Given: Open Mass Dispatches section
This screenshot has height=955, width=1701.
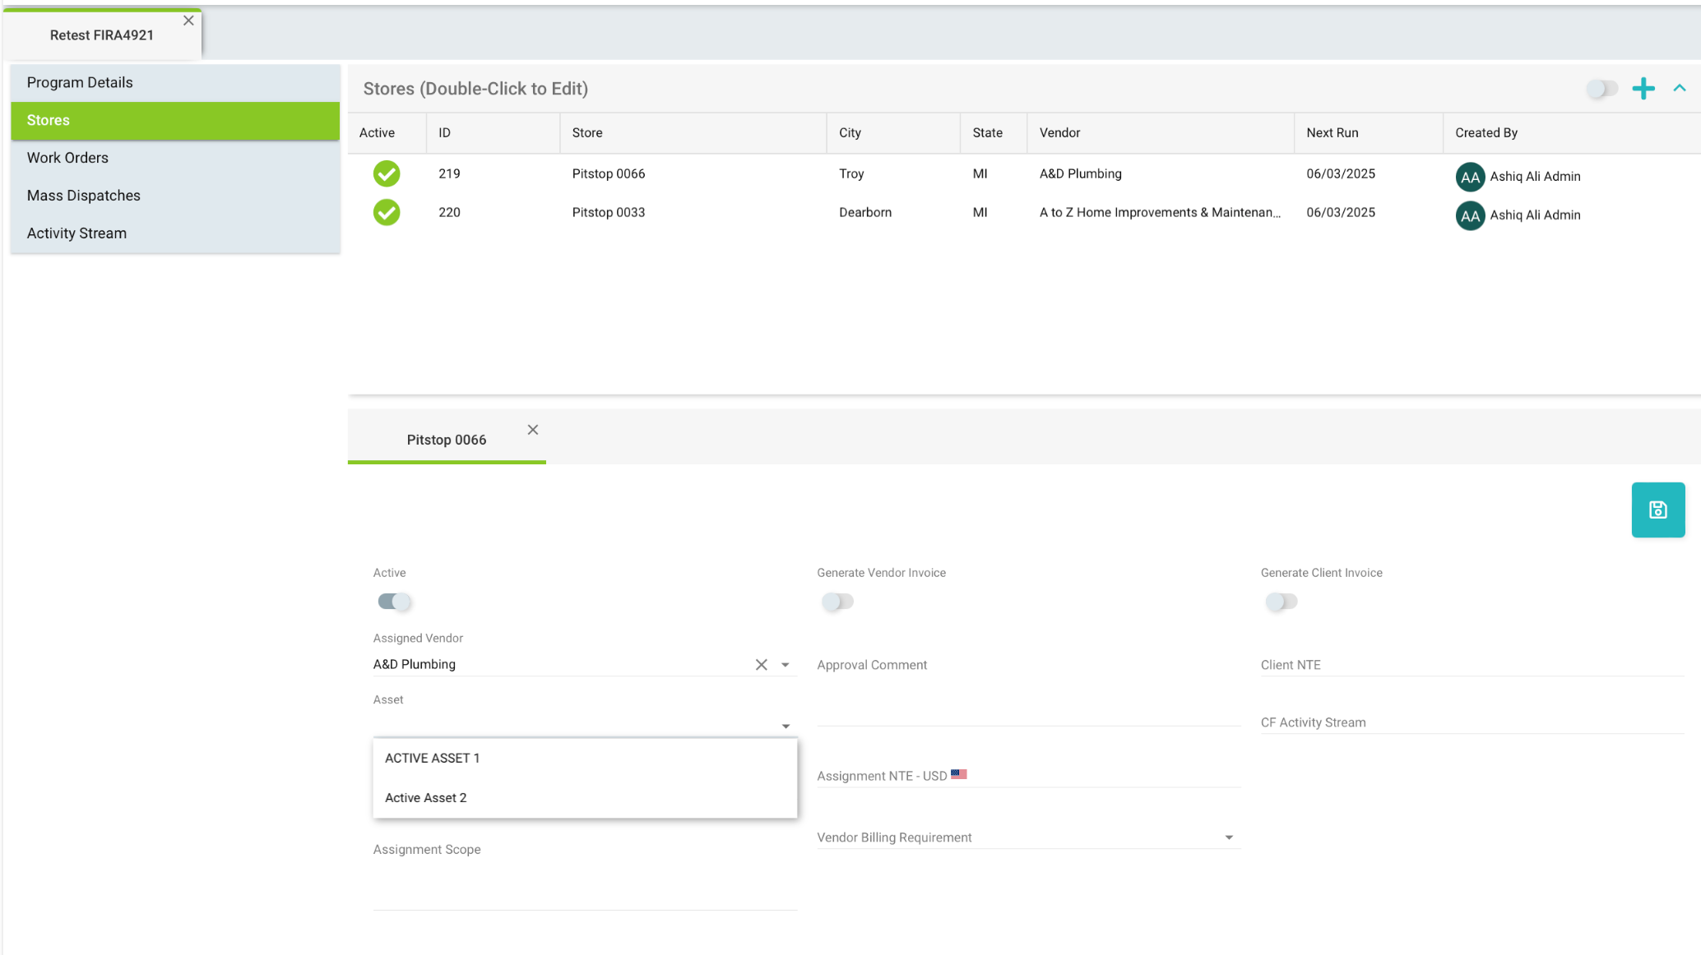Looking at the screenshot, I should point(175,196).
